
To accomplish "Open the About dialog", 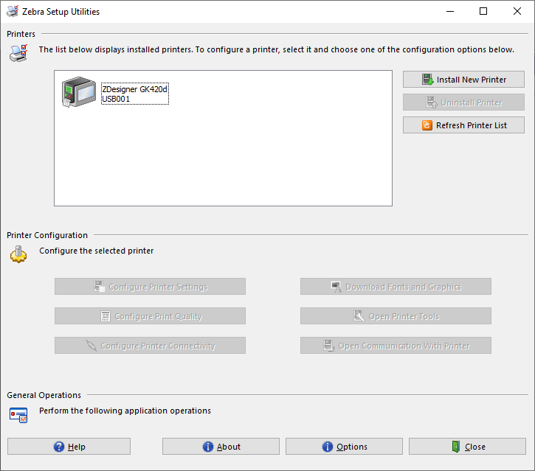I will point(221,447).
